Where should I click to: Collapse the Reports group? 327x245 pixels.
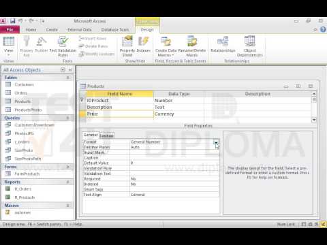tap(67, 182)
